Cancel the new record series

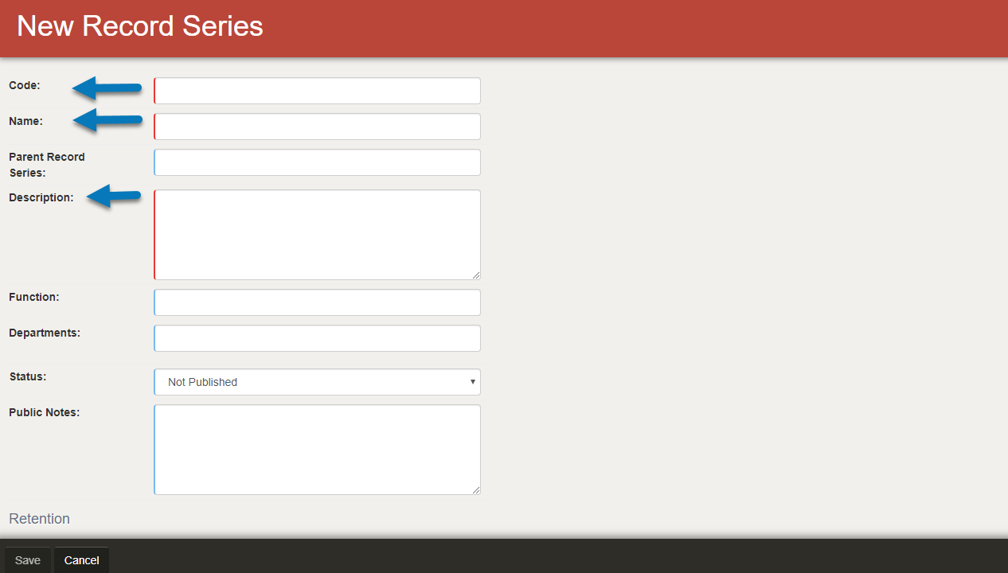click(x=81, y=560)
